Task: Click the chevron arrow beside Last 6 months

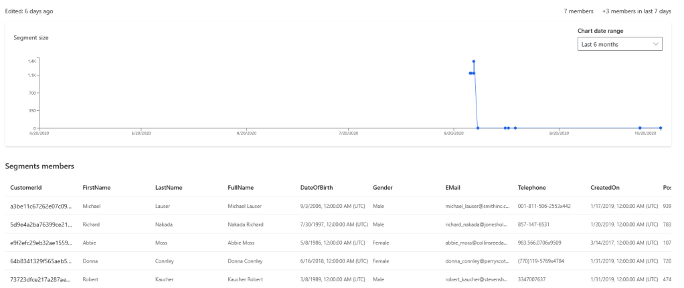Action: (x=655, y=44)
